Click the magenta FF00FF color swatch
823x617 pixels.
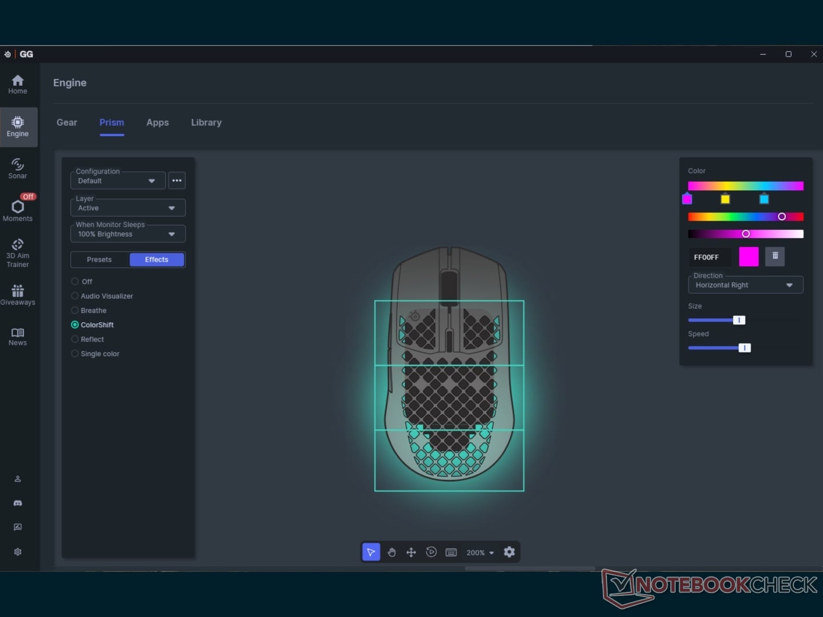click(x=749, y=257)
